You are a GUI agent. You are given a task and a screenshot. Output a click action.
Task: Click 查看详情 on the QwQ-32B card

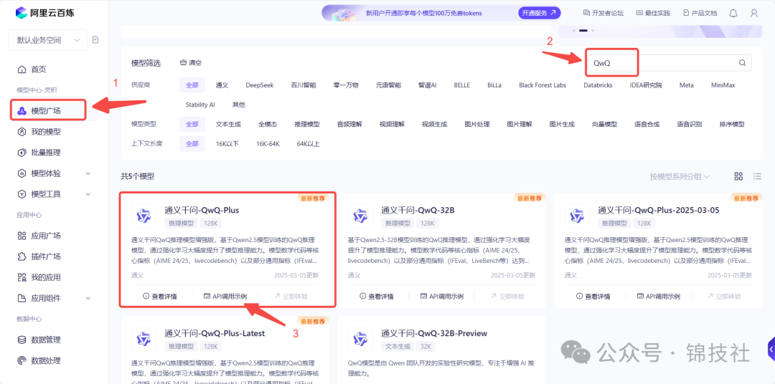[x=376, y=296]
